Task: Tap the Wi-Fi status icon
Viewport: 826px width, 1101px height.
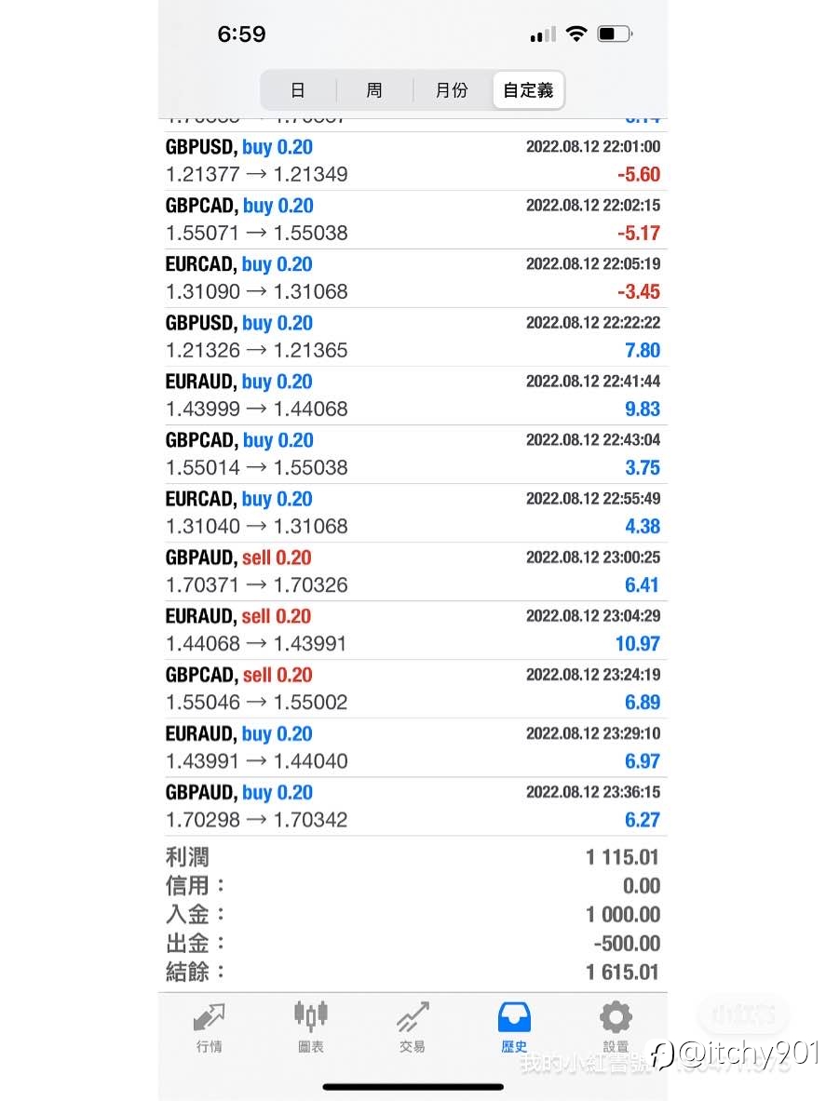Action: coord(575,34)
